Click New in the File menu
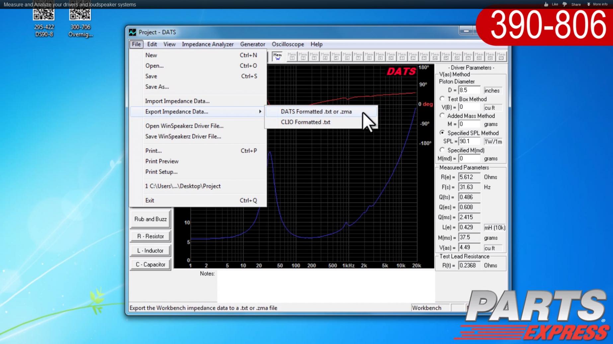This screenshot has height=344, width=613. pyautogui.click(x=198, y=55)
